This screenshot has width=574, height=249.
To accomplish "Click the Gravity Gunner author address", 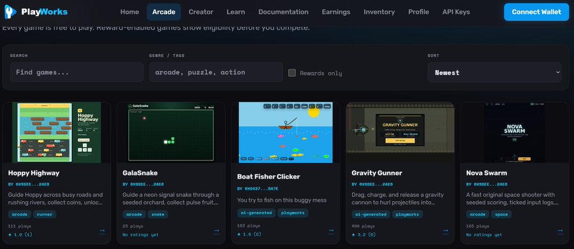I will click(372, 184).
